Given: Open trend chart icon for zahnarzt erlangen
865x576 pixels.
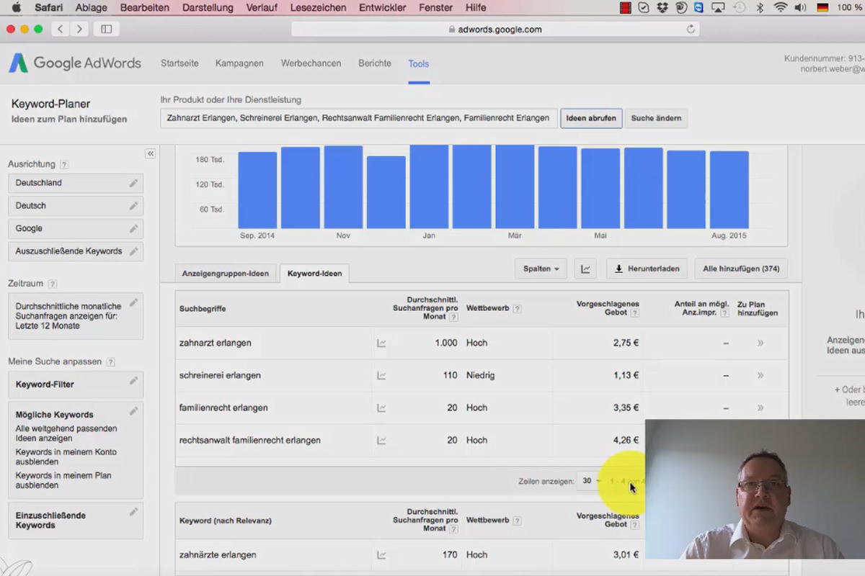Looking at the screenshot, I should point(381,343).
